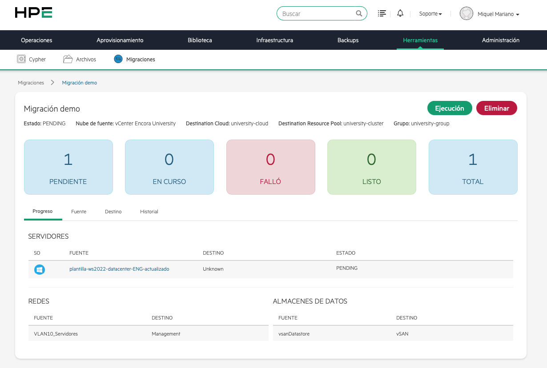Click the Windows OS icon in server row
The width and height of the screenshot is (547, 368).
click(x=40, y=269)
